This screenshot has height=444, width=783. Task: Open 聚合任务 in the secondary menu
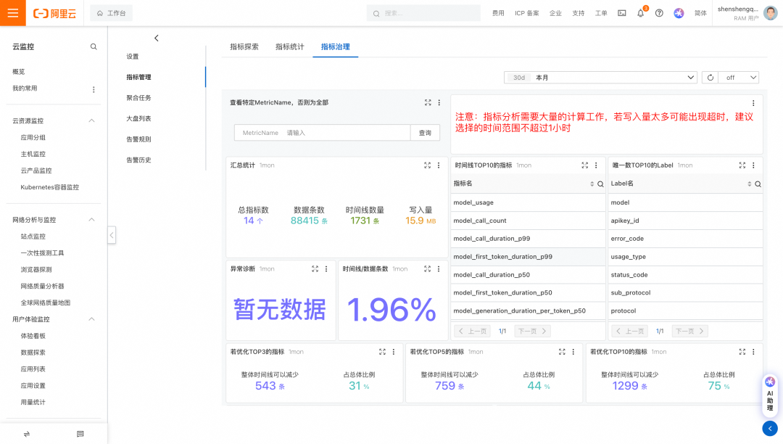138,98
